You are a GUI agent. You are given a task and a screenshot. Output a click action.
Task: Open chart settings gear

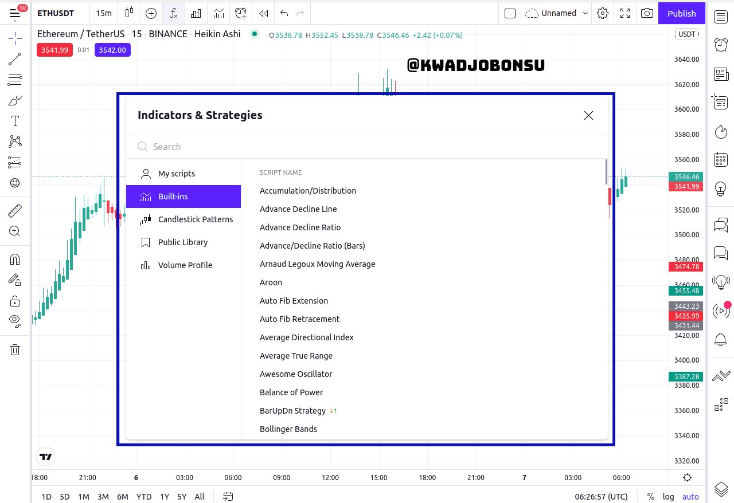tap(603, 13)
